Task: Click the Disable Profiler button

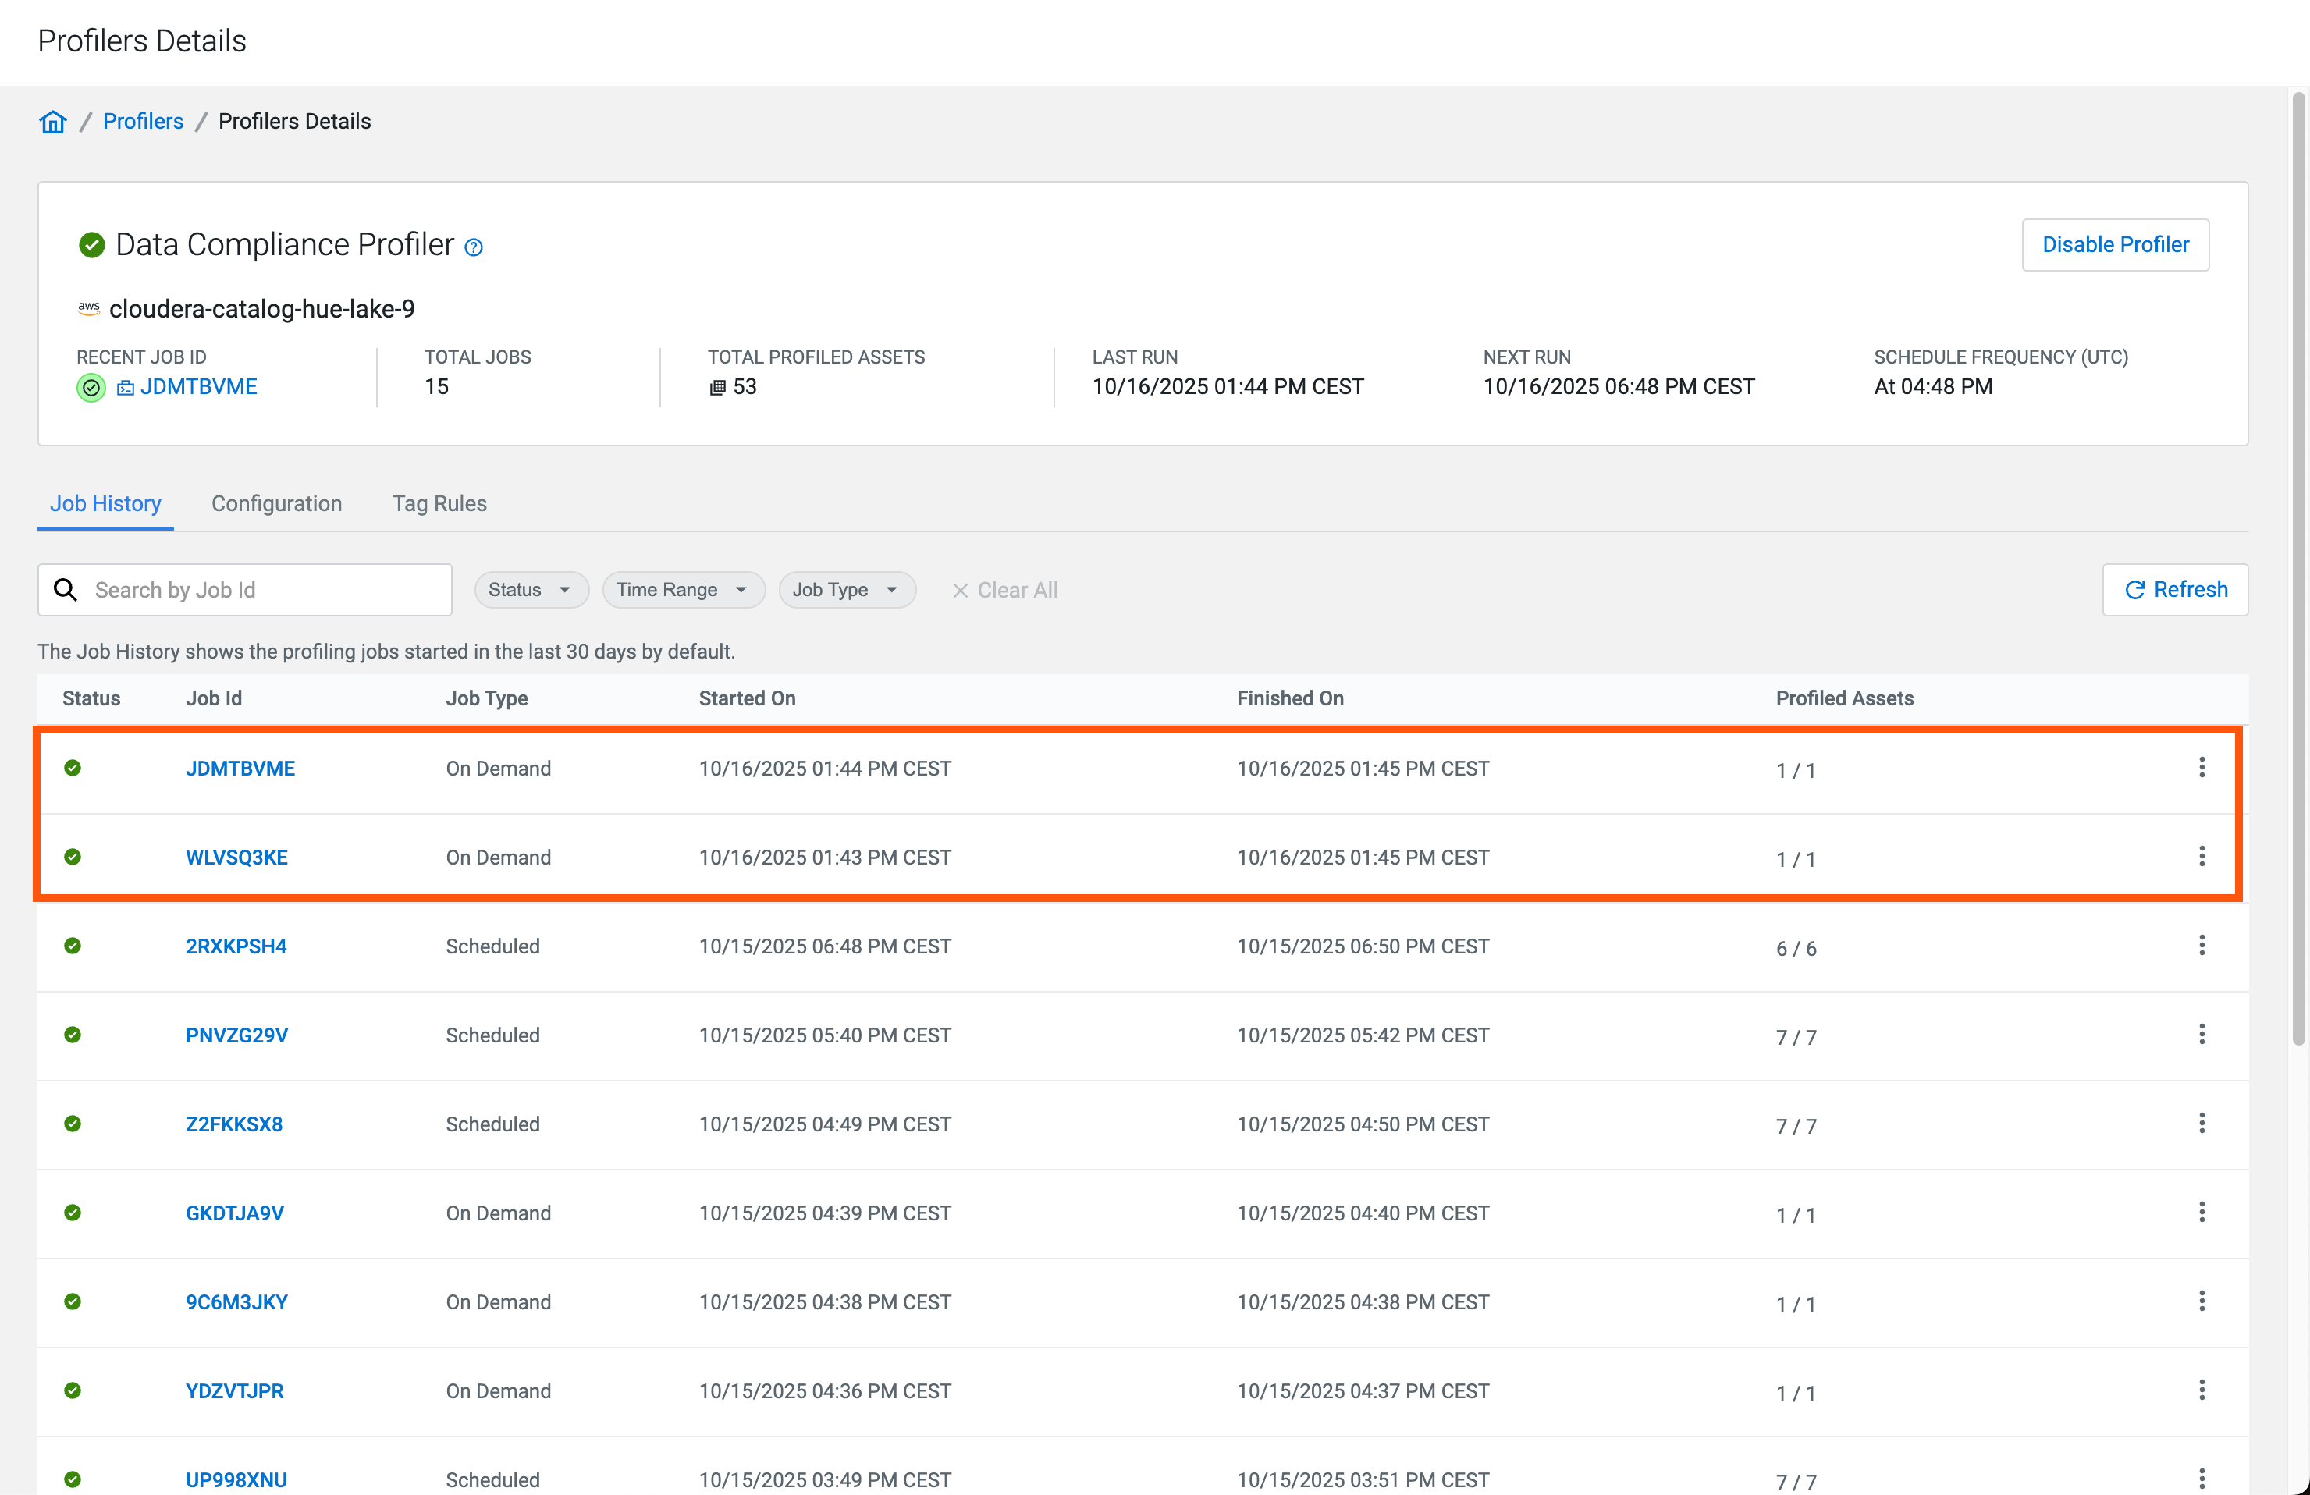Action: pos(2115,244)
